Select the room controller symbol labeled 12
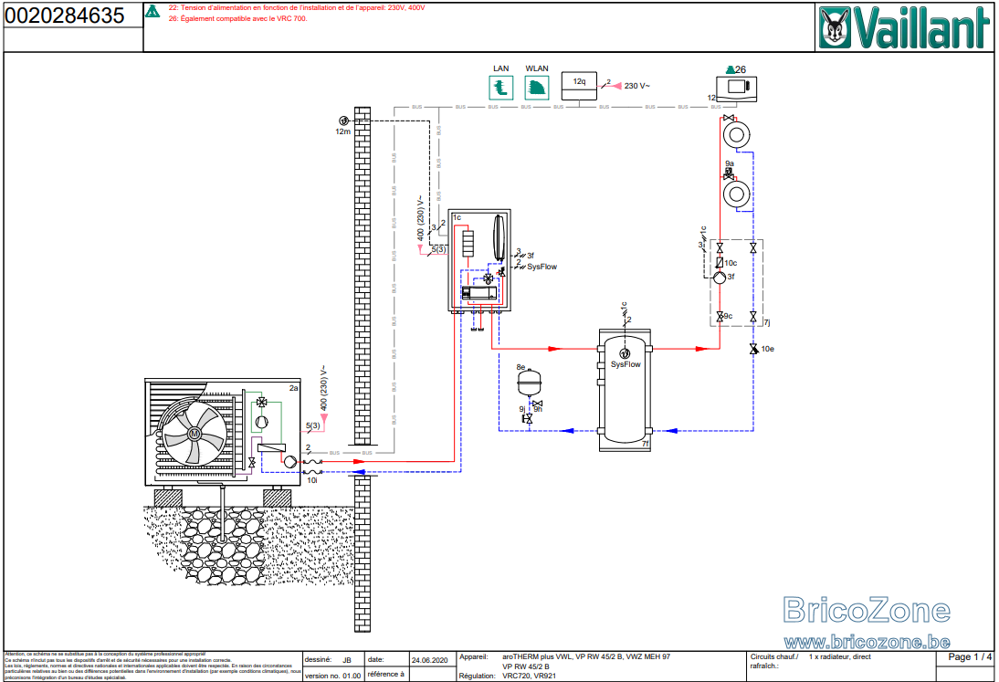Image resolution: width=999 pixels, height=682 pixels. 737,89
